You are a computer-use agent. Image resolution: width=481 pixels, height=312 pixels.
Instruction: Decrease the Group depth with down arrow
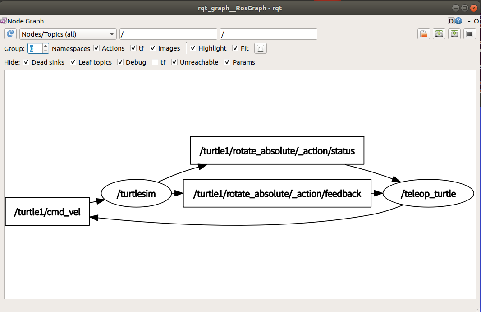point(46,51)
